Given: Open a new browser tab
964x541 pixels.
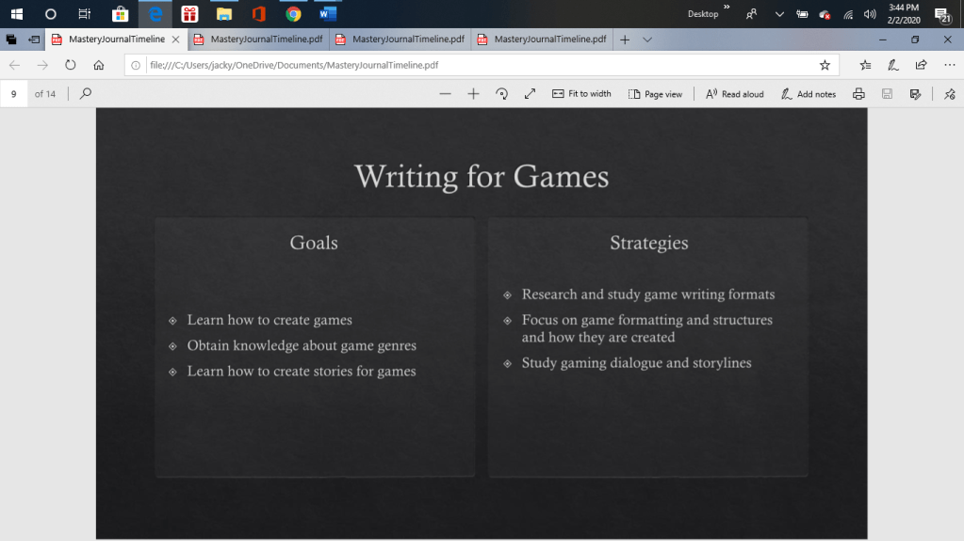Looking at the screenshot, I should pos(624,40).
